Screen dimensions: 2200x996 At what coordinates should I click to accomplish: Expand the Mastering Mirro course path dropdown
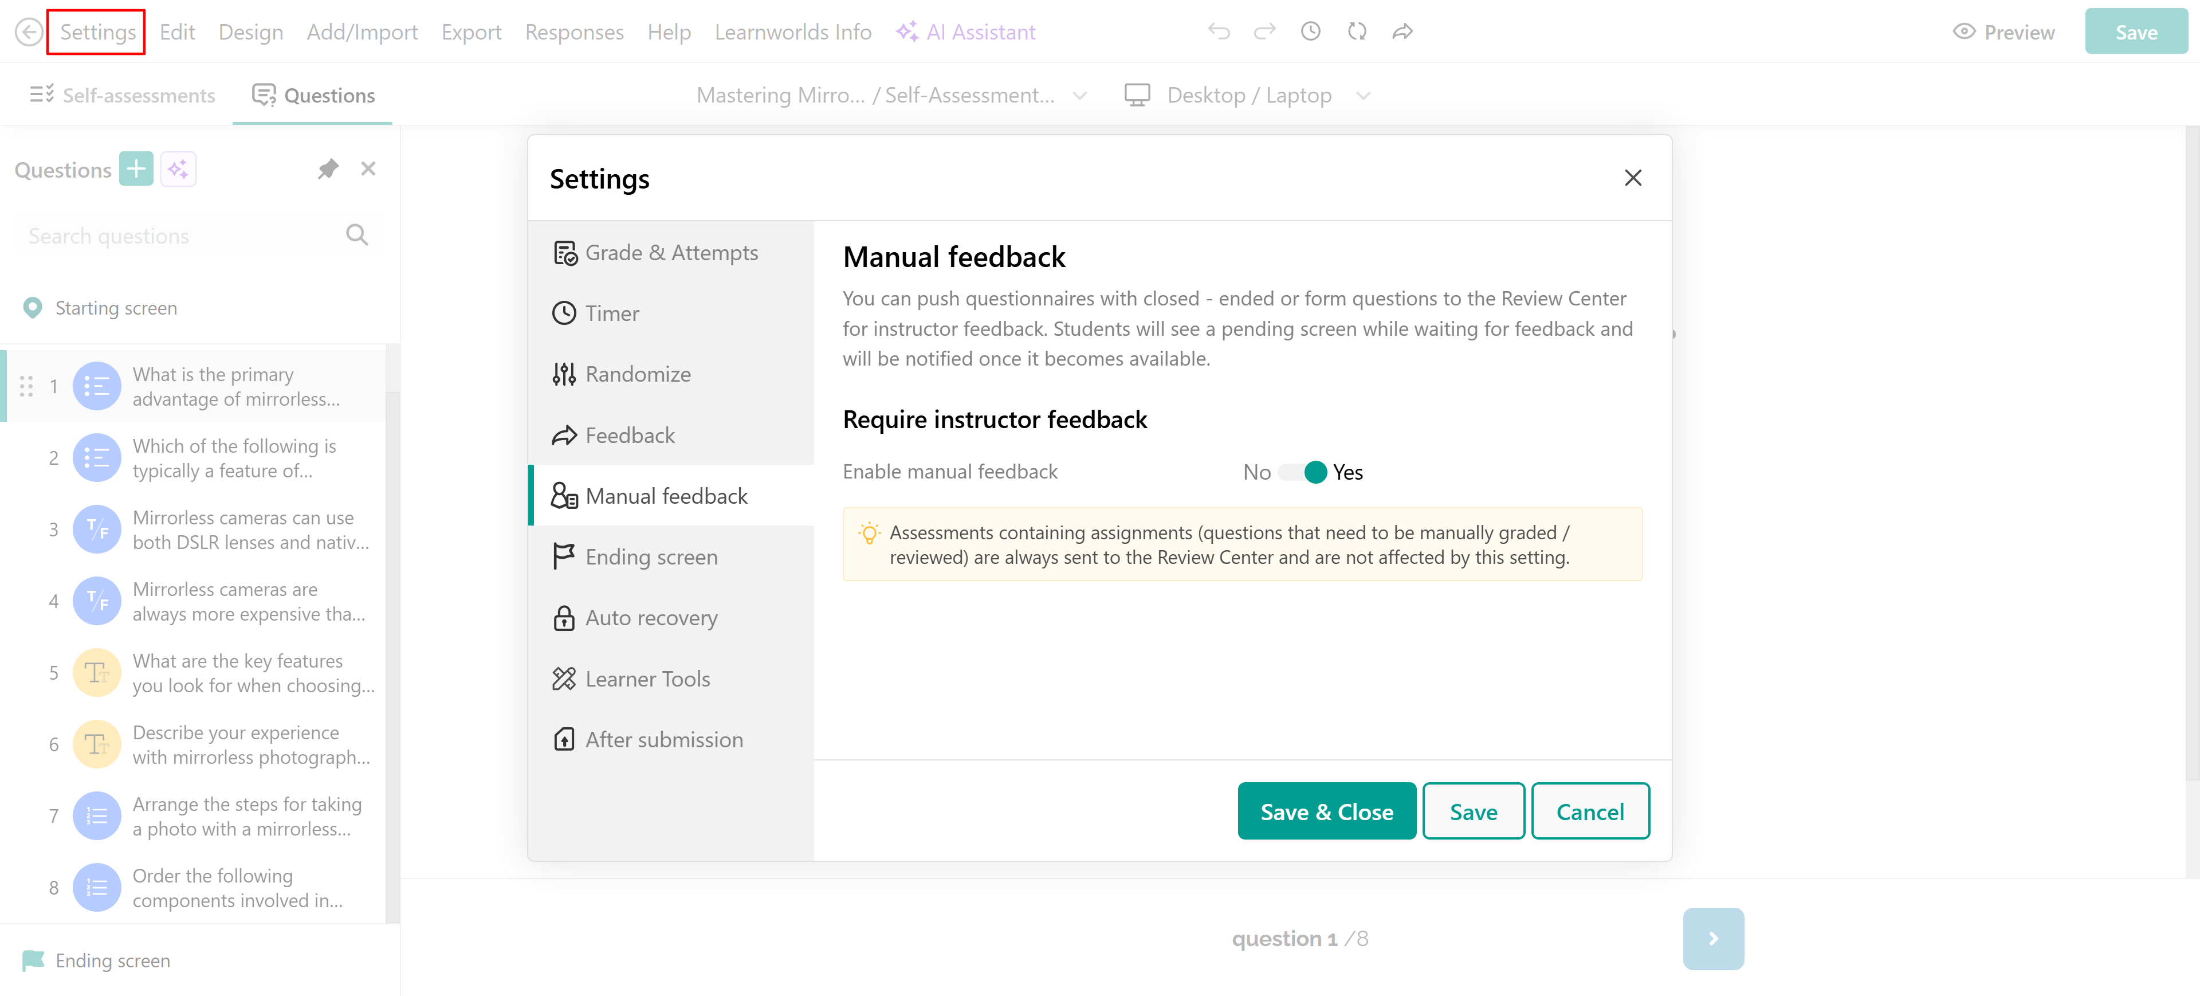(x=1079, y=96)
